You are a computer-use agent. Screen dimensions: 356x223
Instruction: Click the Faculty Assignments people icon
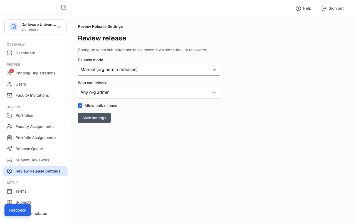(9, 127)
